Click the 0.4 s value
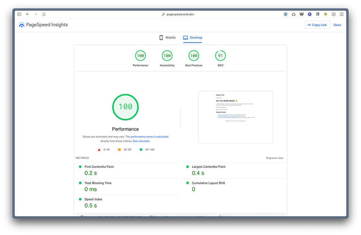 tap(198, 173)
